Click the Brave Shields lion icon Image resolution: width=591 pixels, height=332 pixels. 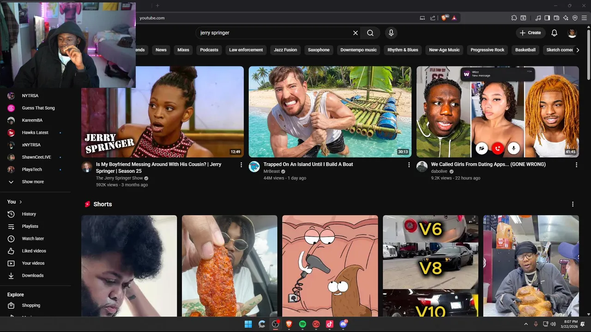(x=445, y=18)
